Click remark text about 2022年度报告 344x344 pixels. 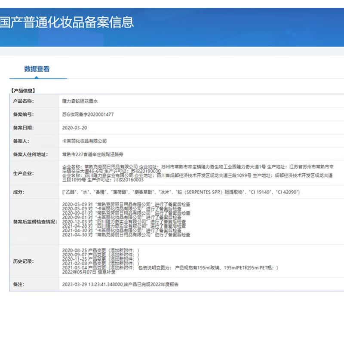[x=120, y=285]
